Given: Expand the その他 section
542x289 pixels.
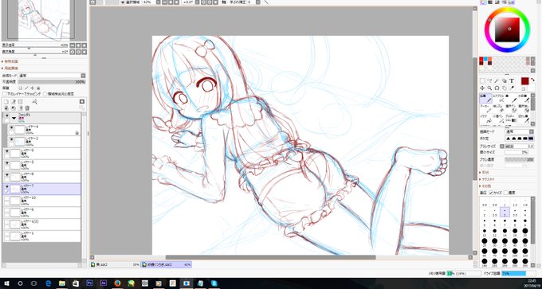Looking at the screenshot, I should coord(484,186).
